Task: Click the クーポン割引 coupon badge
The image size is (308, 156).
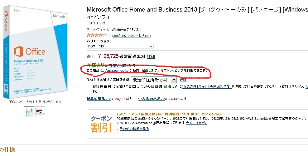Action: coord(101,124)
